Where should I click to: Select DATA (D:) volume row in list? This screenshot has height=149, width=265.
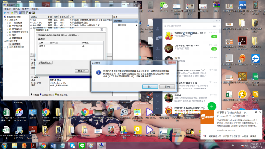click(x=71, y=22)
